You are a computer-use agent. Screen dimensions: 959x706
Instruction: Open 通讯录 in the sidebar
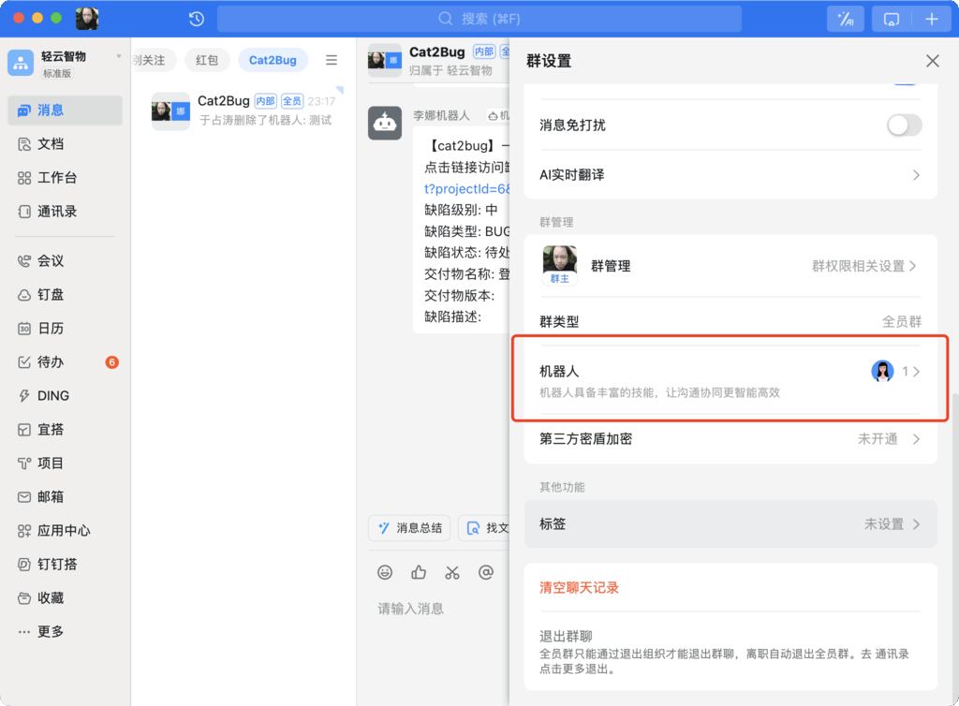[x=65, y=212]
